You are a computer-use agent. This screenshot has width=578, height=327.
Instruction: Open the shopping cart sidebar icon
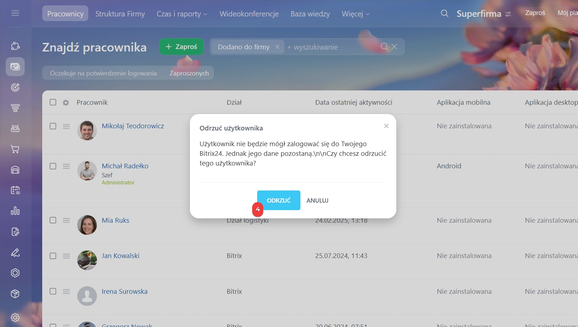pyautogui.click(x=15, y=149)
